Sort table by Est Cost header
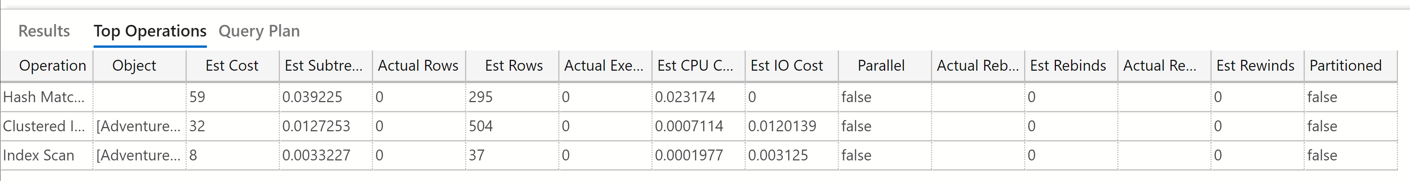Image resolution: width=1410 pixels, height=181 pixels. pyautogui.click(x=231, y=66)
